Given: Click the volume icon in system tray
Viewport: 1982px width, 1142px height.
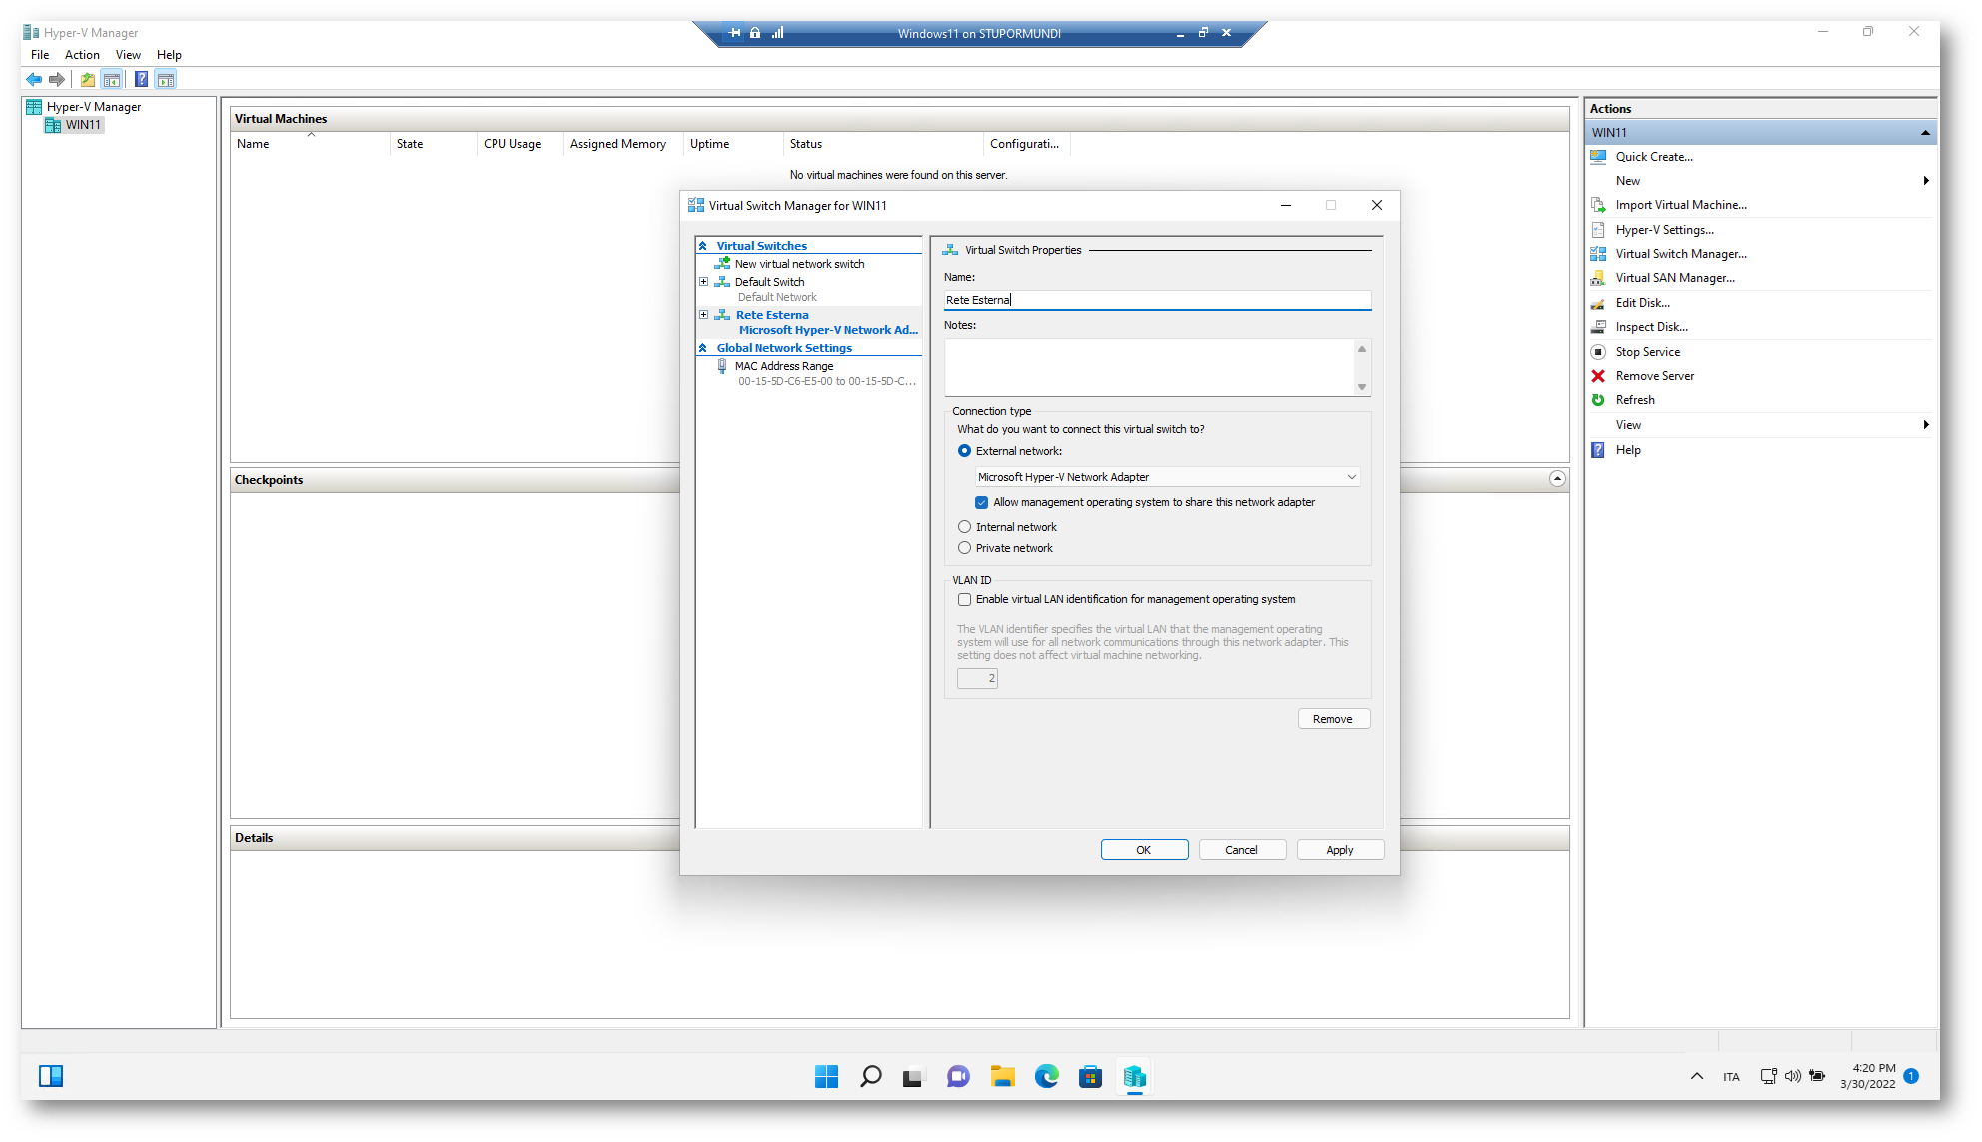Looking at the screenshot, I should point(1793,1076).
